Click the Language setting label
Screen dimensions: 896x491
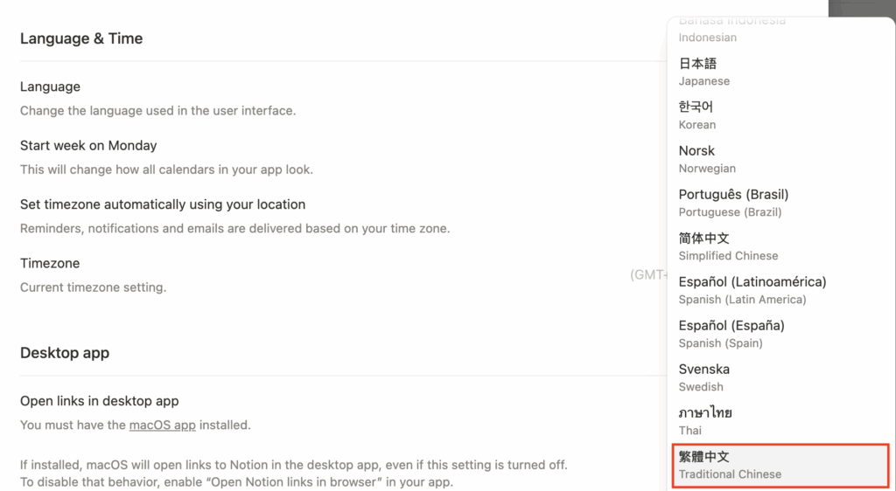50,86
